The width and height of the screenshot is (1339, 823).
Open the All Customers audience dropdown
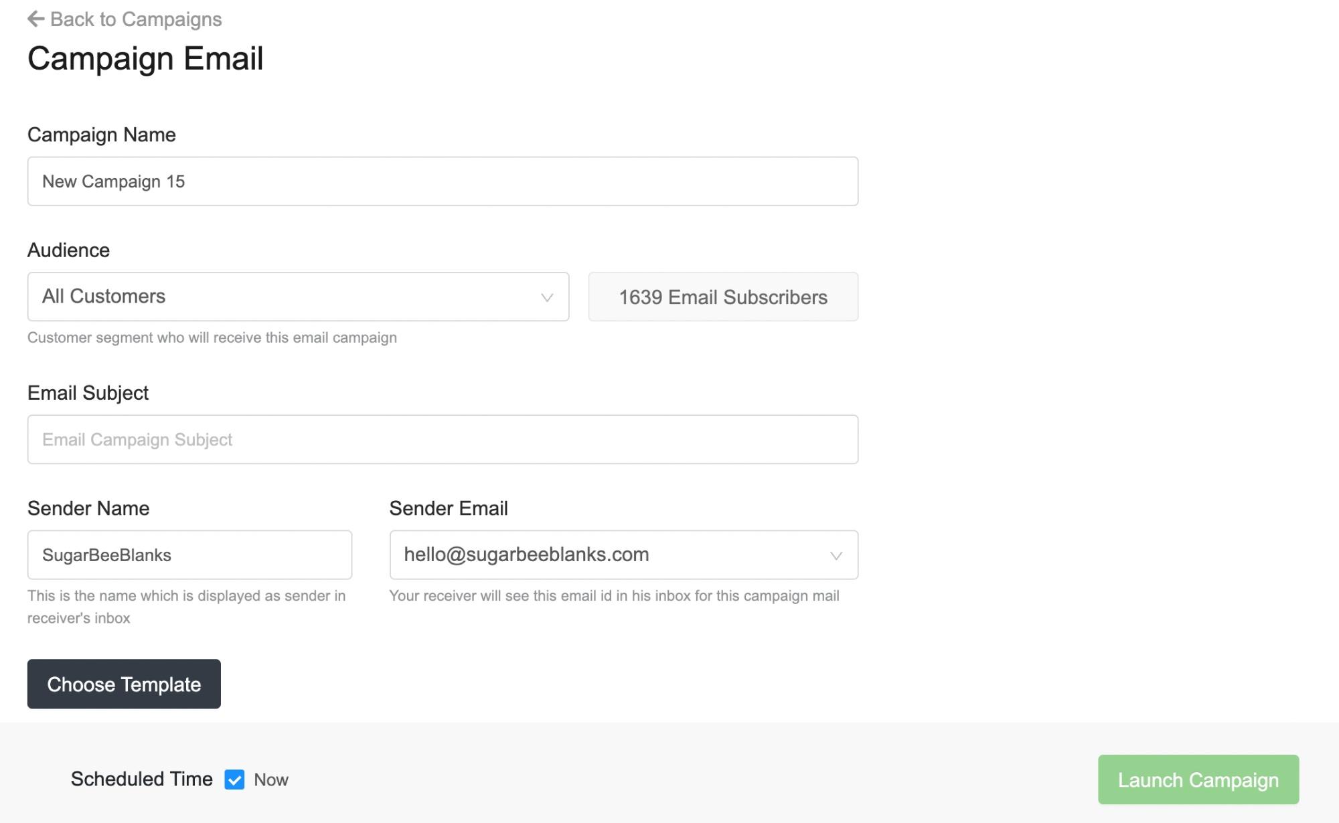coord(298,297)
